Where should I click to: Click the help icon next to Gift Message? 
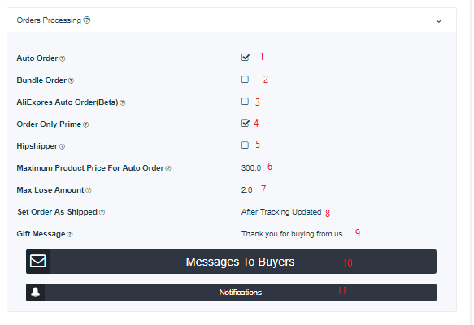[70, 234]
